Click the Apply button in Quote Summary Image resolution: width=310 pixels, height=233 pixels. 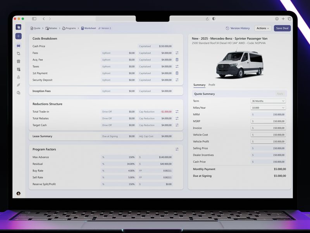pos(280,94)
